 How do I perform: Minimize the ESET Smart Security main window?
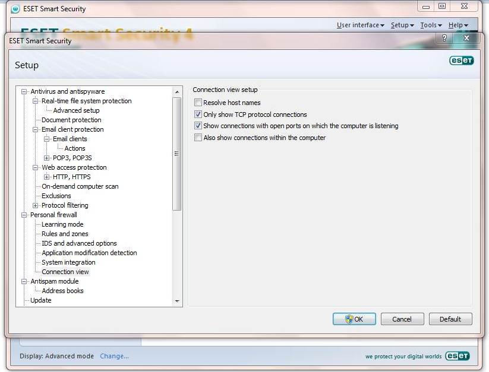426,6
